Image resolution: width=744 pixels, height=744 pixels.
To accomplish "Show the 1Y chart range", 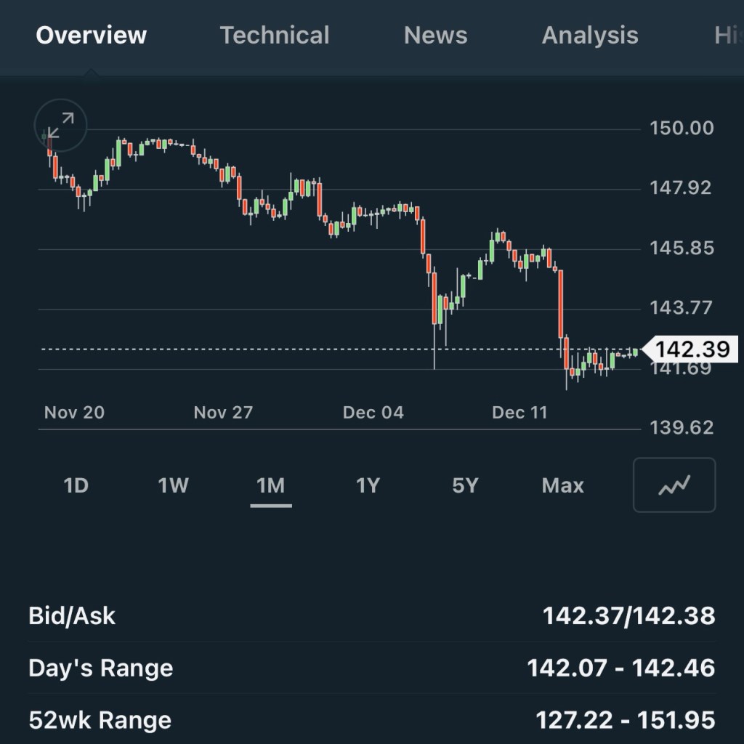I will tap(368, 485).
